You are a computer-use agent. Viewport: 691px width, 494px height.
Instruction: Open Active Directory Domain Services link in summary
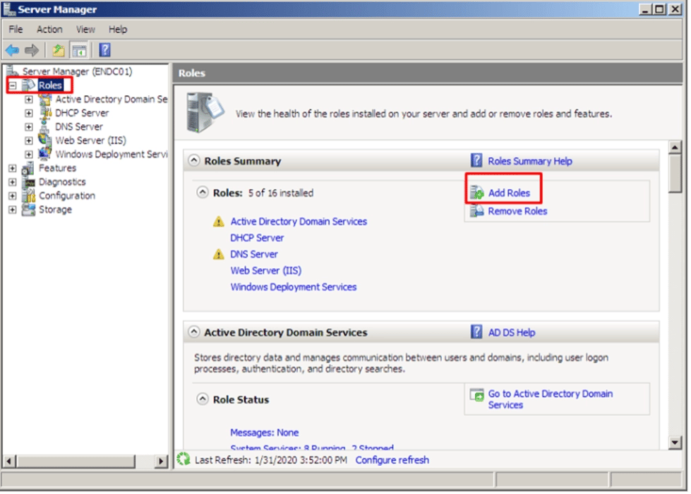point(299,221)
